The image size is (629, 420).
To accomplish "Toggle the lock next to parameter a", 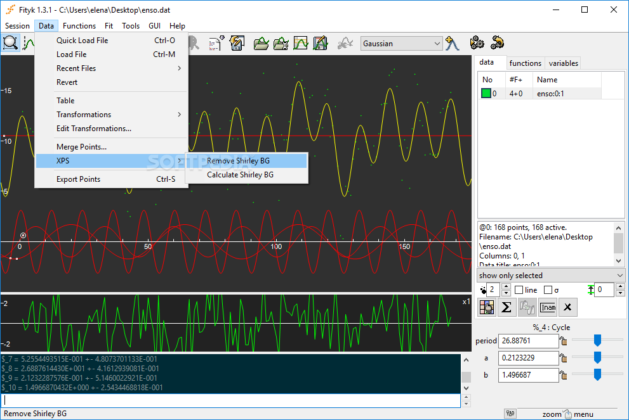I will click(564, 358).
